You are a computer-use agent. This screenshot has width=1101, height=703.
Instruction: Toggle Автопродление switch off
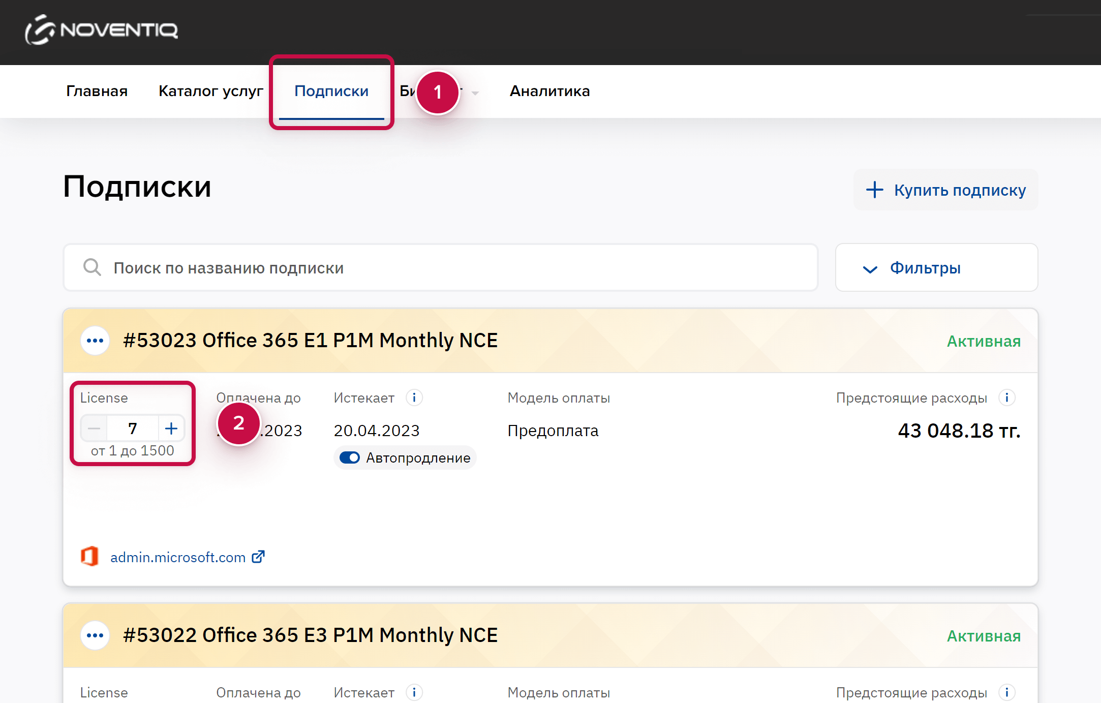point(350,457)
